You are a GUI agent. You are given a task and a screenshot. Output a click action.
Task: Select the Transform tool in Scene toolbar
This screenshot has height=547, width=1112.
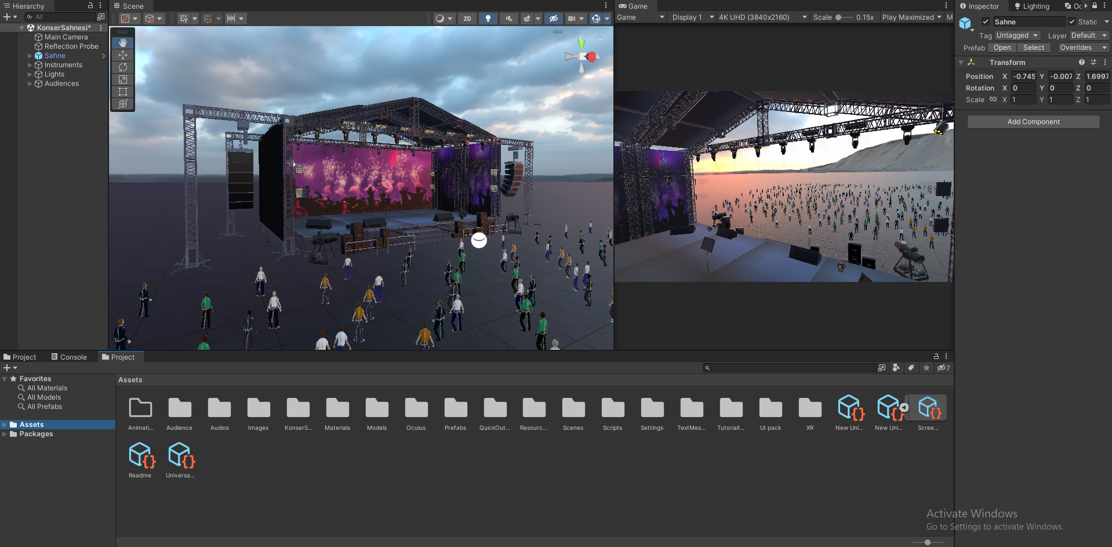[123, 104]
